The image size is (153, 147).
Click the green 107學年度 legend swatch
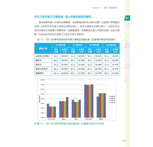pyautogui.click(x=109, y=101)
